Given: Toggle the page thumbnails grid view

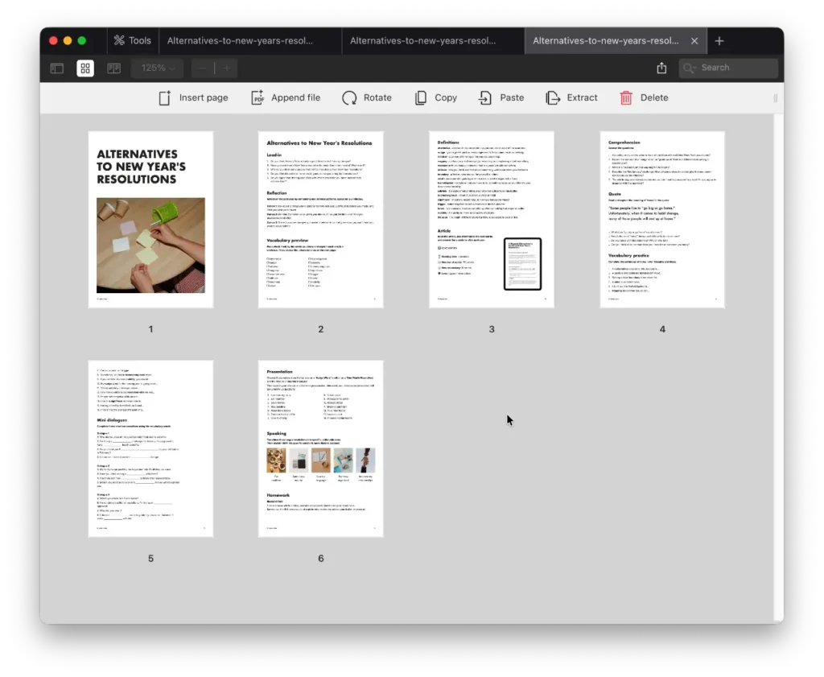Looking at the screenshot, I should (85, 68).
